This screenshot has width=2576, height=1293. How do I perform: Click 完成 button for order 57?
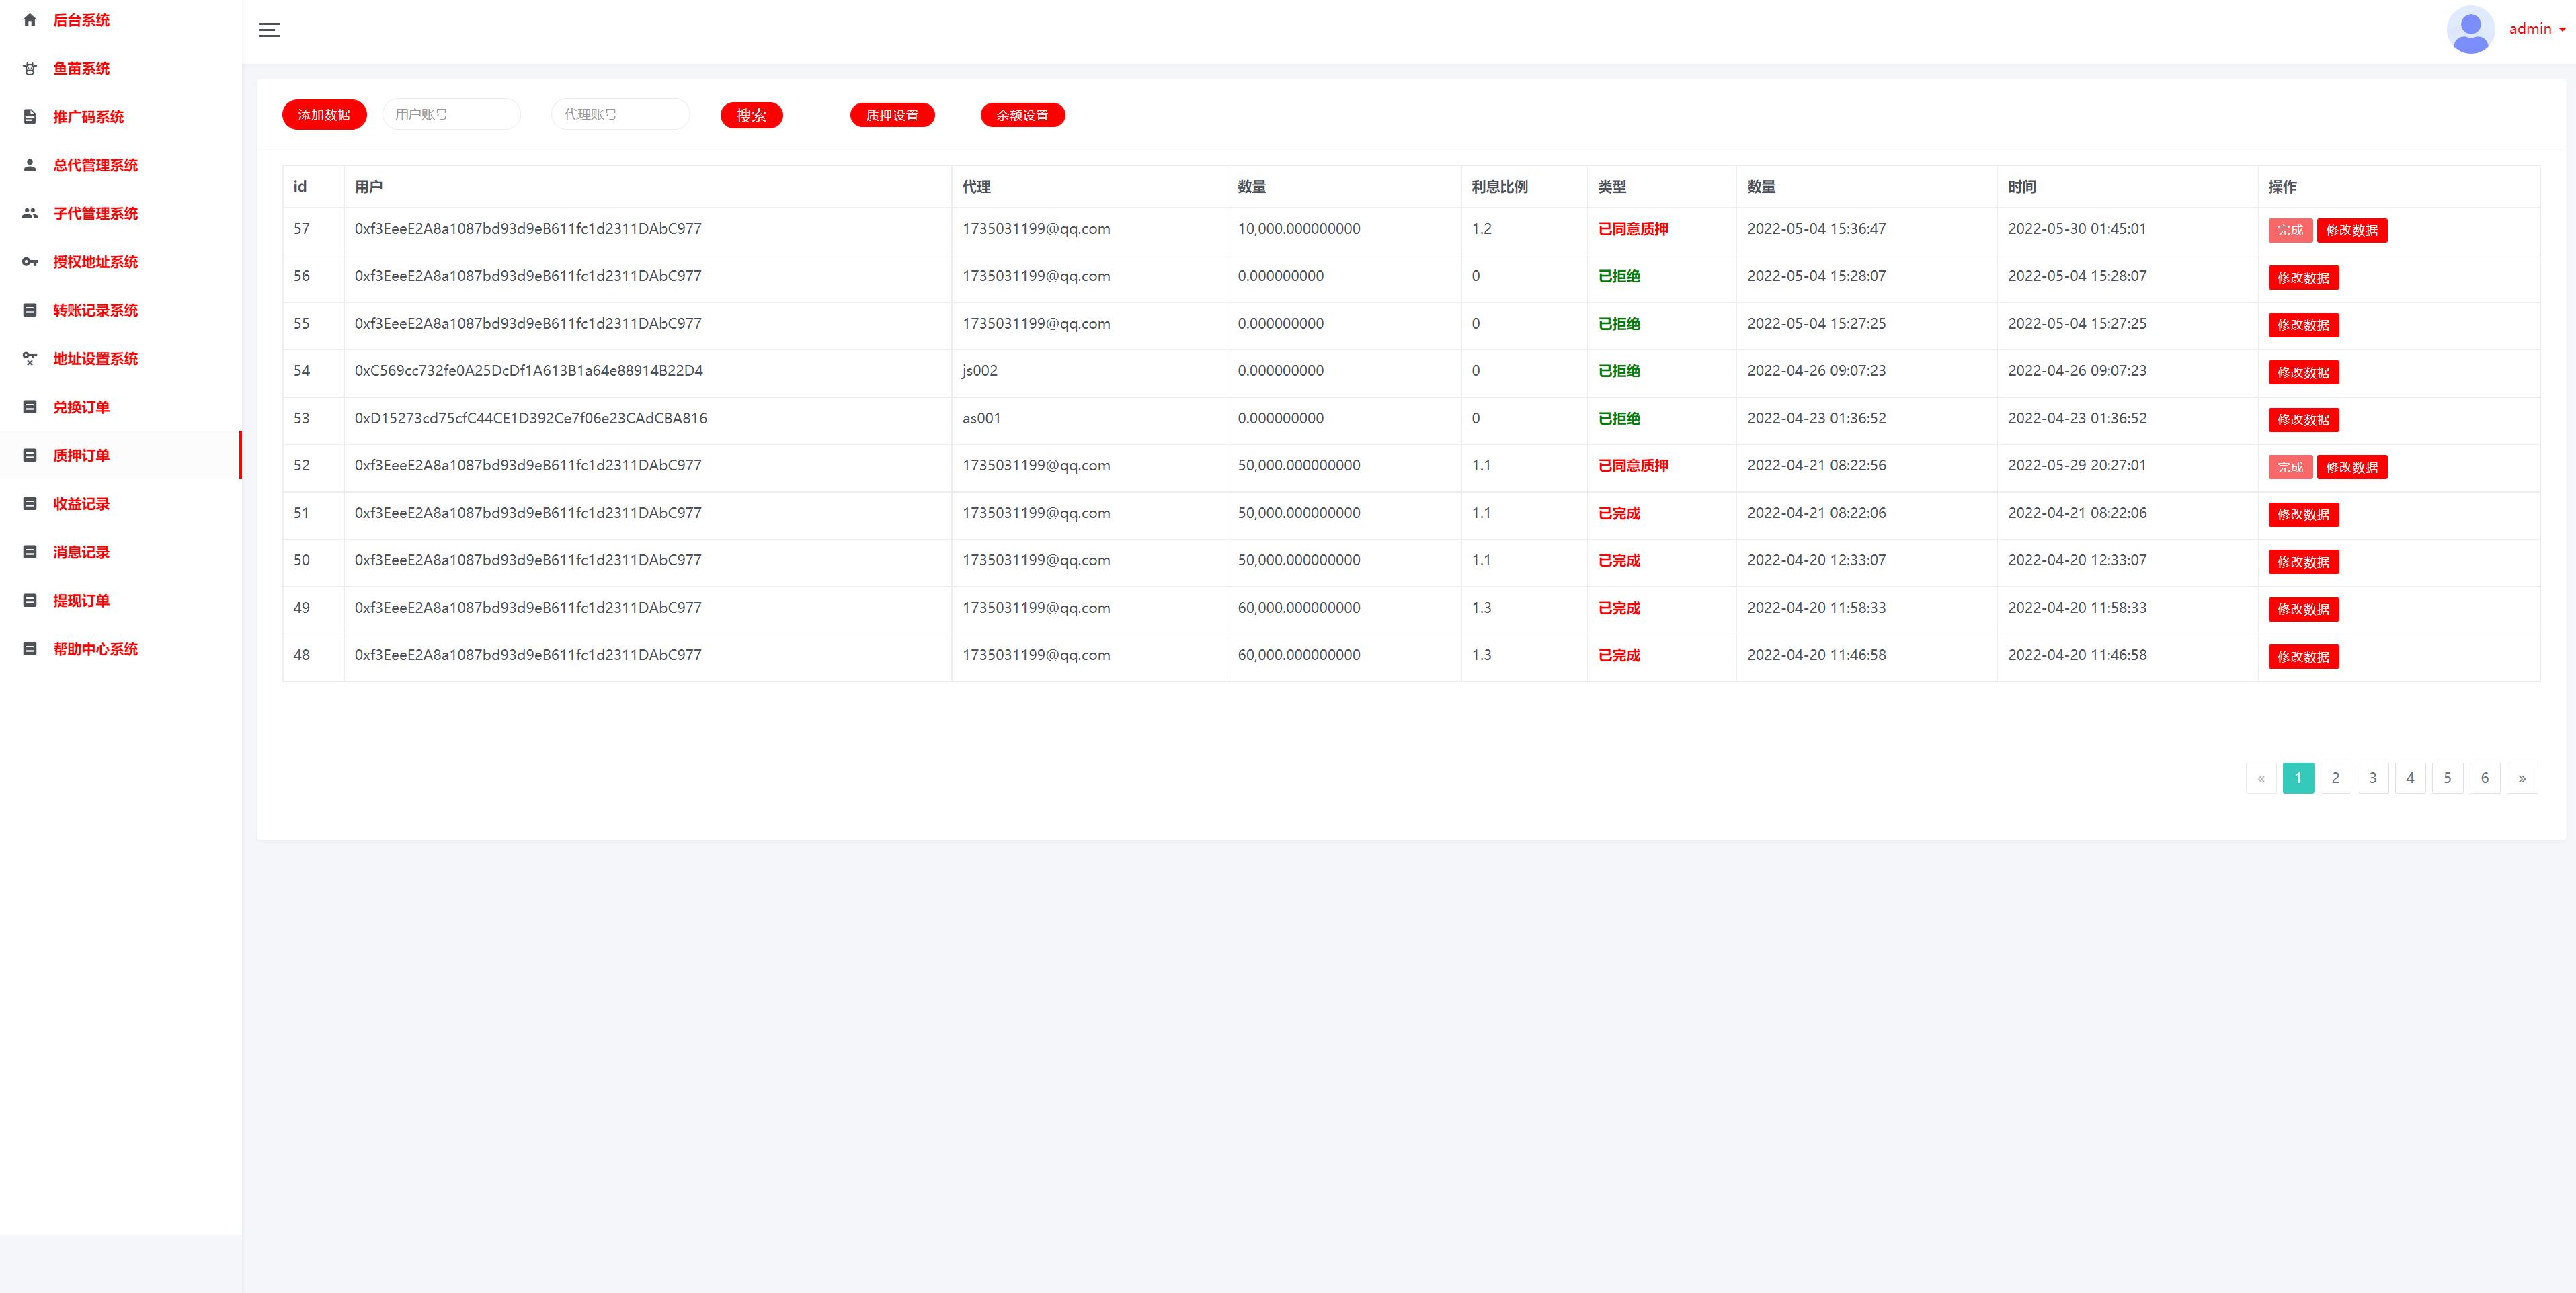pos(2289,230)
